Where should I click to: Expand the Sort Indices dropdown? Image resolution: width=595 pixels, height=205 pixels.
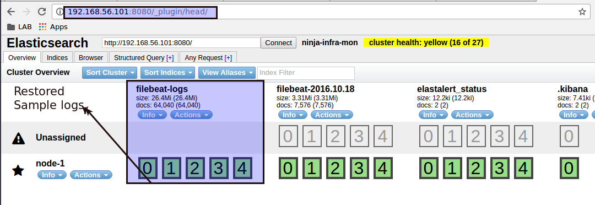167,73
